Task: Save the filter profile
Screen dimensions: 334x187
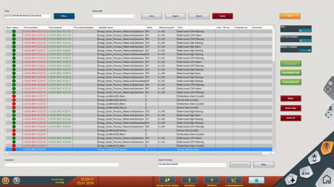Action: pyautogui.click(x=152, y=16)
